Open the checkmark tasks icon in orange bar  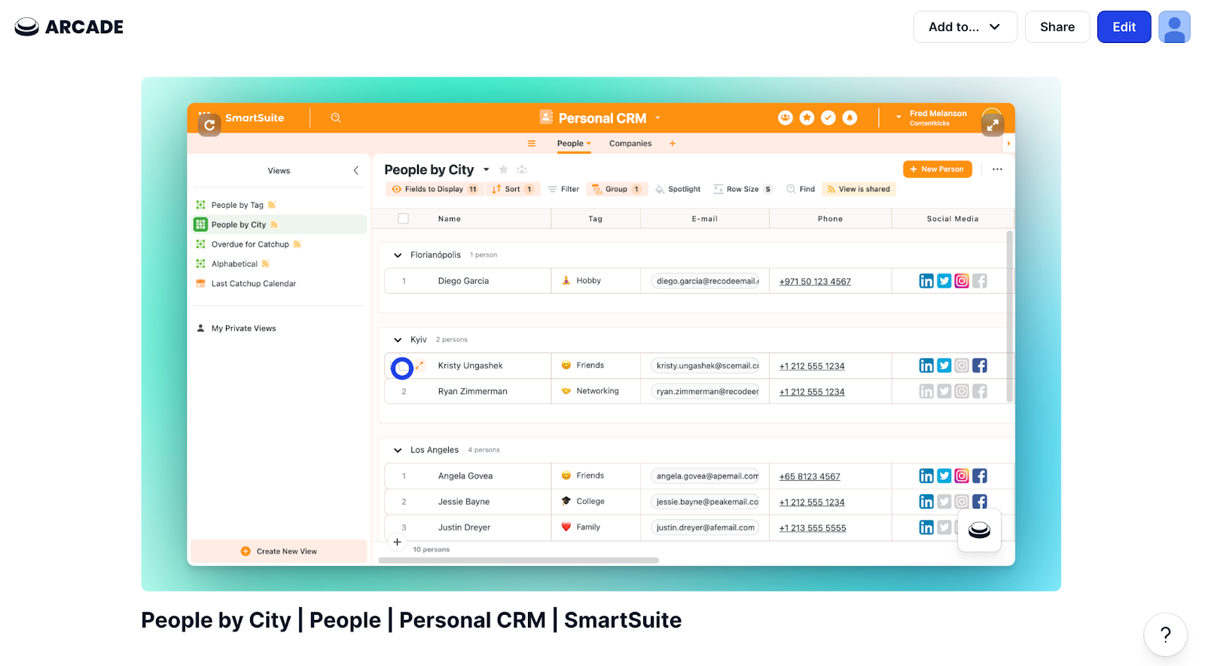828,118
